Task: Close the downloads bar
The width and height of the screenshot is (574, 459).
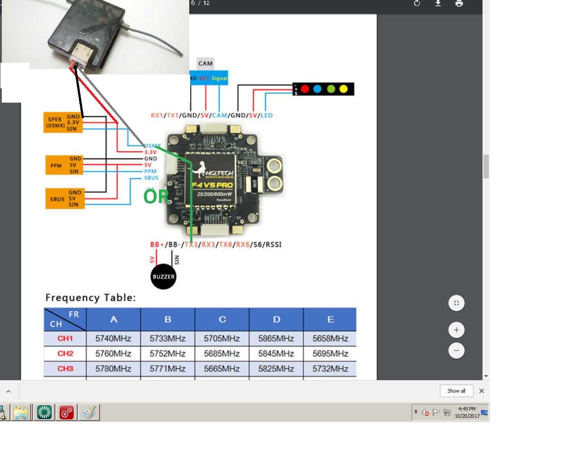Action: click(x=482, y=391)
